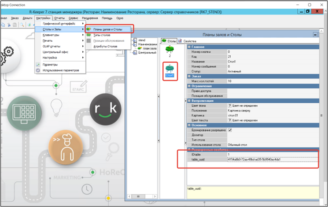Collapse the Главное property section

coord(190,47)
